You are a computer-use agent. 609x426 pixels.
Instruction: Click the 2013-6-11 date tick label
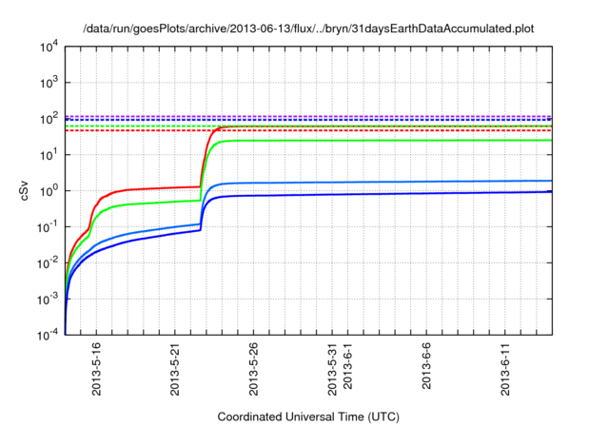(x=505, y=369)
